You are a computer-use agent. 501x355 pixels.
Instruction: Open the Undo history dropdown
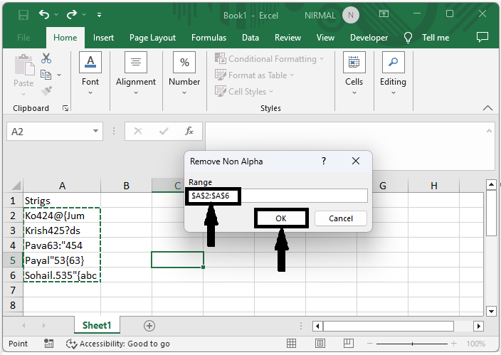(56, 15)
